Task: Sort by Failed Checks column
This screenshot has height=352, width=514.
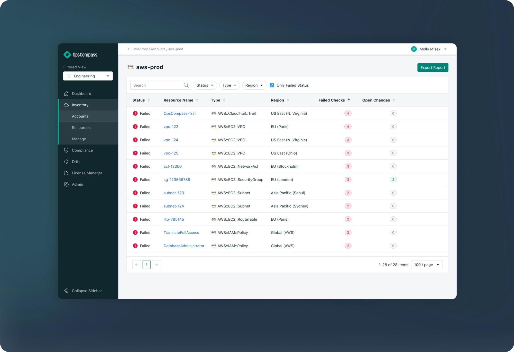Action: tap(349, 100)
